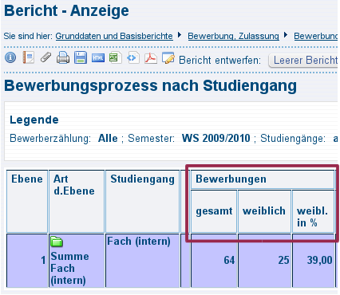340x295 pixels.
Task: Open the Leerer Bericht dropdown
Action: [303, 61]
